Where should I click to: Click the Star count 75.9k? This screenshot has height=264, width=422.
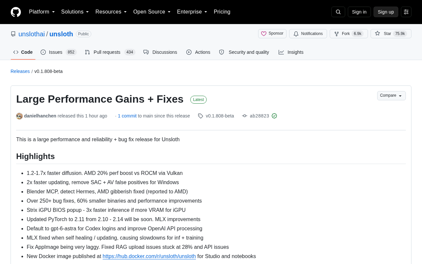(x=400, y=34)
